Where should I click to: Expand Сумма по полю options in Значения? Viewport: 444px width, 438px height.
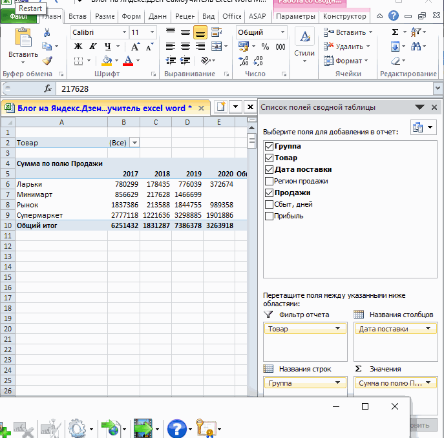[428, 383]
